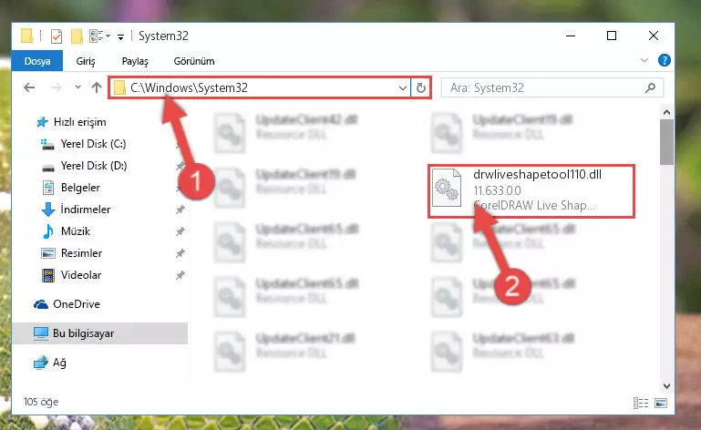Expand the ribbon with the chevron
The width and height of the screenshot is (701, 430).
[x=644, y=60]
